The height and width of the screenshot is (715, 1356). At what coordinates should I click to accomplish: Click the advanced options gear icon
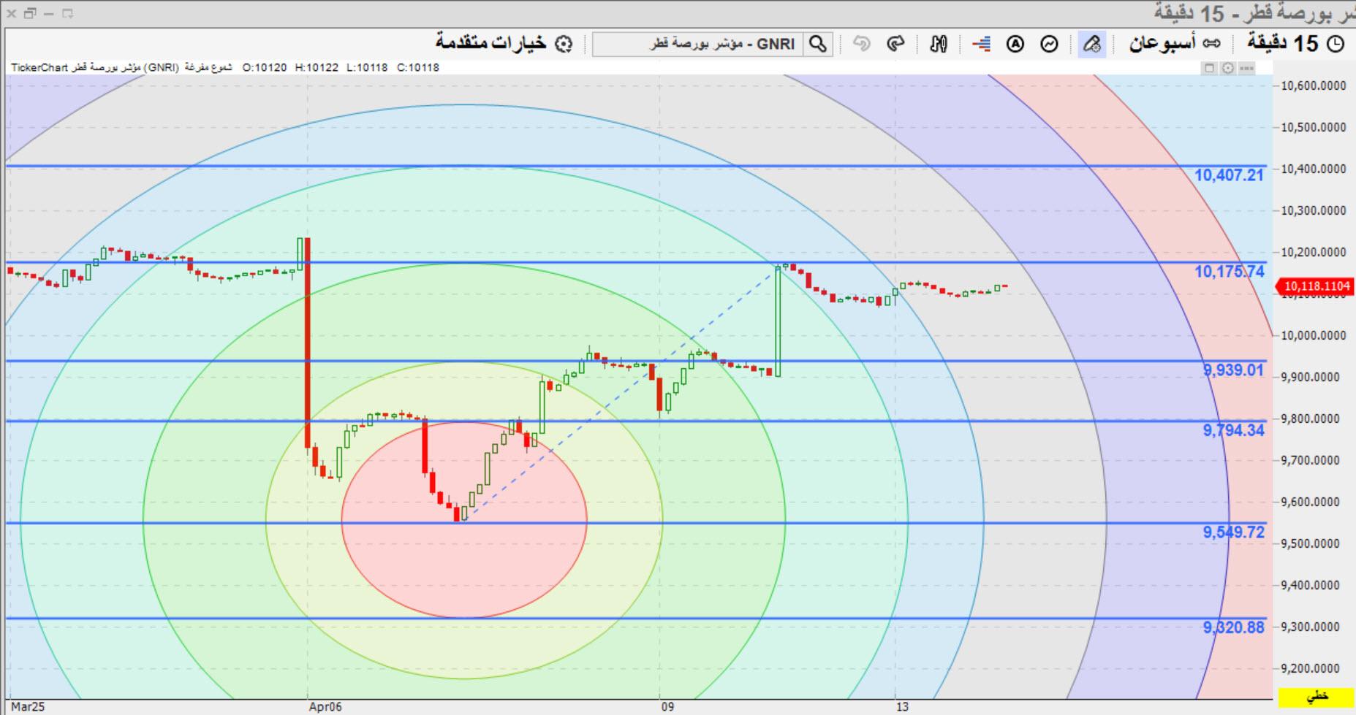click(564, 44)
